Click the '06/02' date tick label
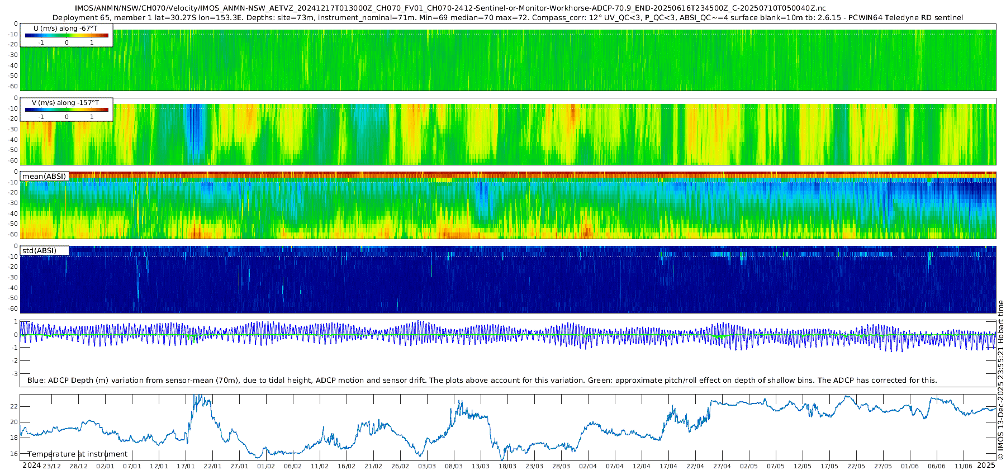 pyautogui.click(x=293, y=466)
